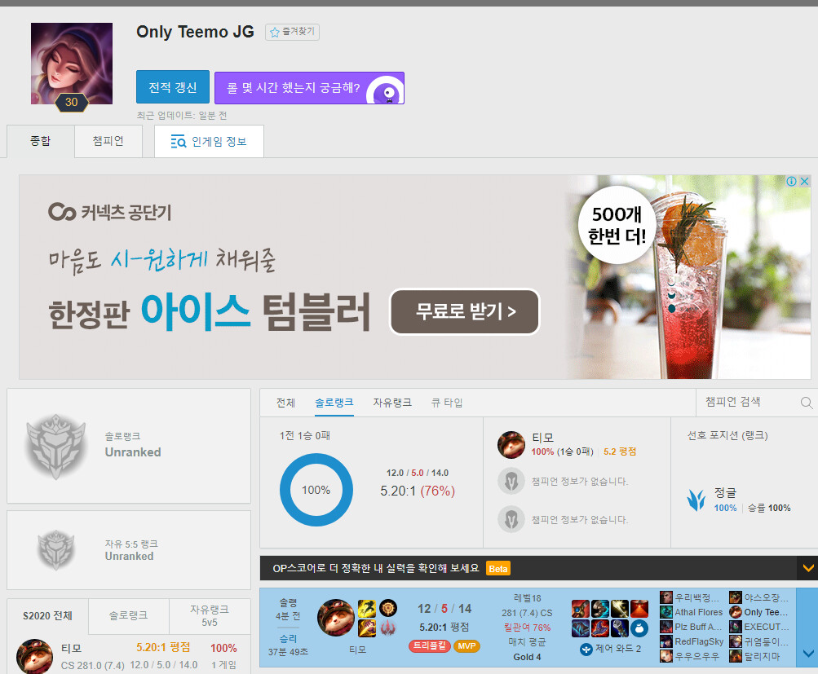Click the 제어 와드 control ward icon
This screenshot has height=674, width=818.
pos(586,650)
